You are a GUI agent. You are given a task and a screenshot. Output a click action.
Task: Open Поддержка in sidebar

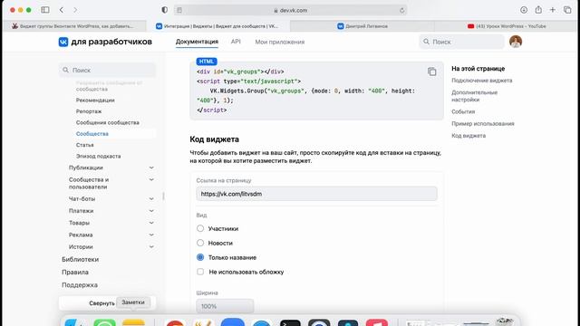pyautogui.click(x=80, y=285)
